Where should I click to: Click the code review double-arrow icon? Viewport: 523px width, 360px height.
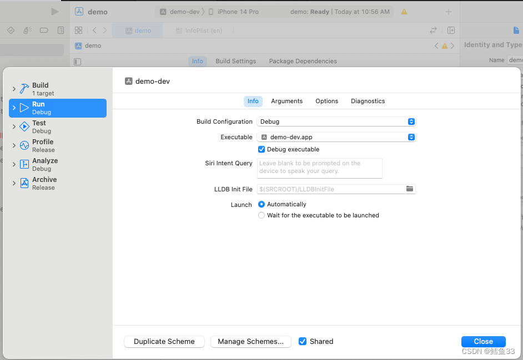433,30
